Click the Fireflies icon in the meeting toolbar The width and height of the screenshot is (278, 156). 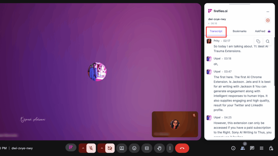(x=71, y=148)
